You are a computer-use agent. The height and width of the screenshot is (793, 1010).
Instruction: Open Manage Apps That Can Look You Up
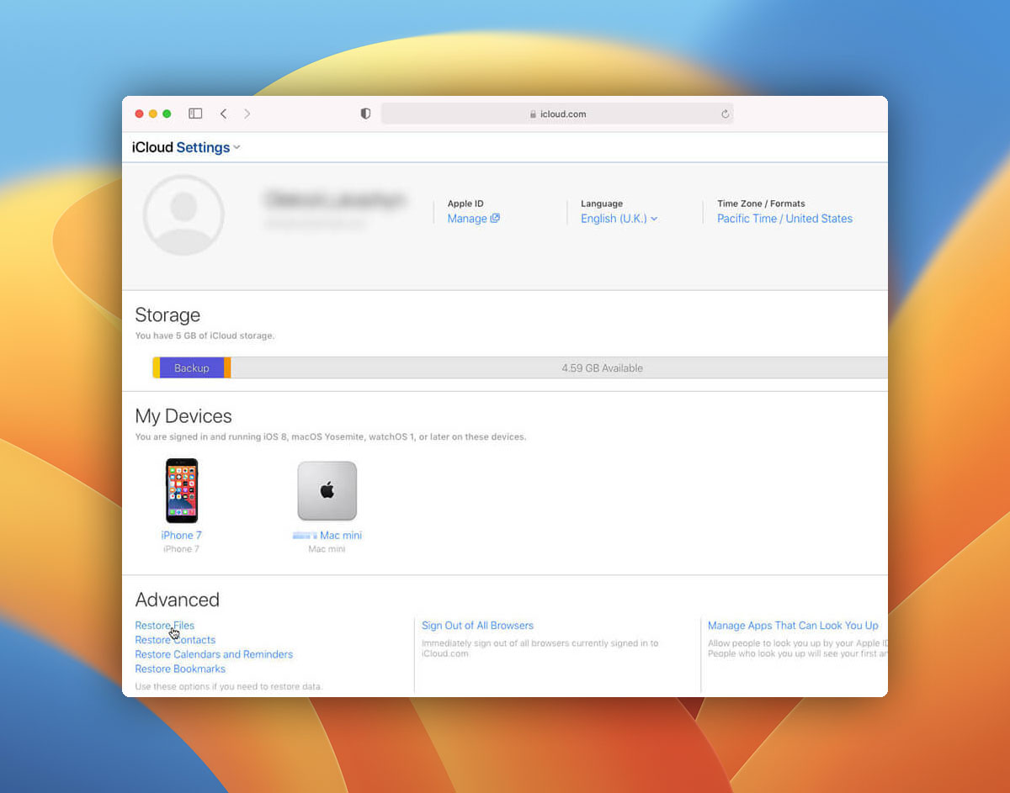tap(793, 626)
